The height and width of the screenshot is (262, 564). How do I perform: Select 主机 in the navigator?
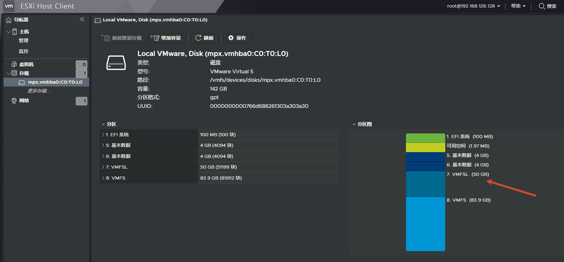coord(24,32)
